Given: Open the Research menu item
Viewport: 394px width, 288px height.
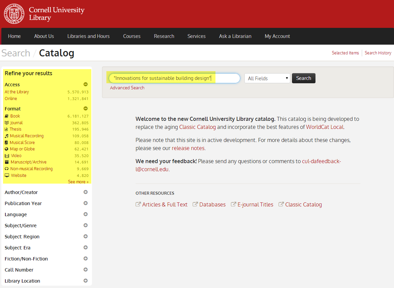Looking at the screenshot, I should click(164, 36).
